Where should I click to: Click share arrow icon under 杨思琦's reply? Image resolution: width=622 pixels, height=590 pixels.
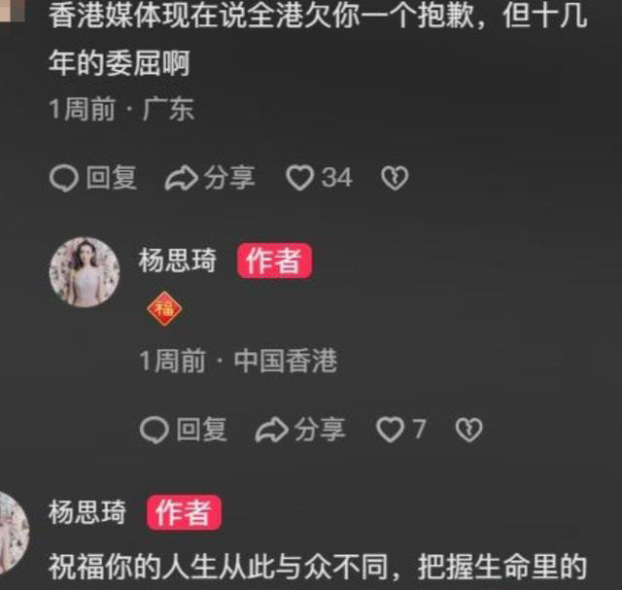tap(272, 430)
